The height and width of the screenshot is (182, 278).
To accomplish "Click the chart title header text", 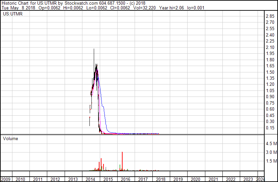I will (x=73, y=3).
